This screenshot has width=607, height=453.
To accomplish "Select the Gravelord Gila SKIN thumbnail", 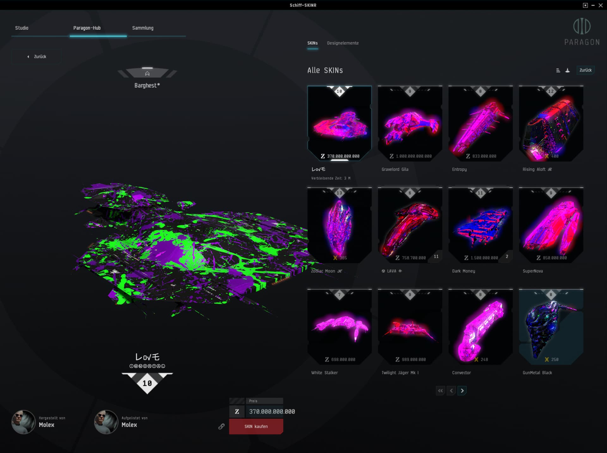I will [410, 123].
